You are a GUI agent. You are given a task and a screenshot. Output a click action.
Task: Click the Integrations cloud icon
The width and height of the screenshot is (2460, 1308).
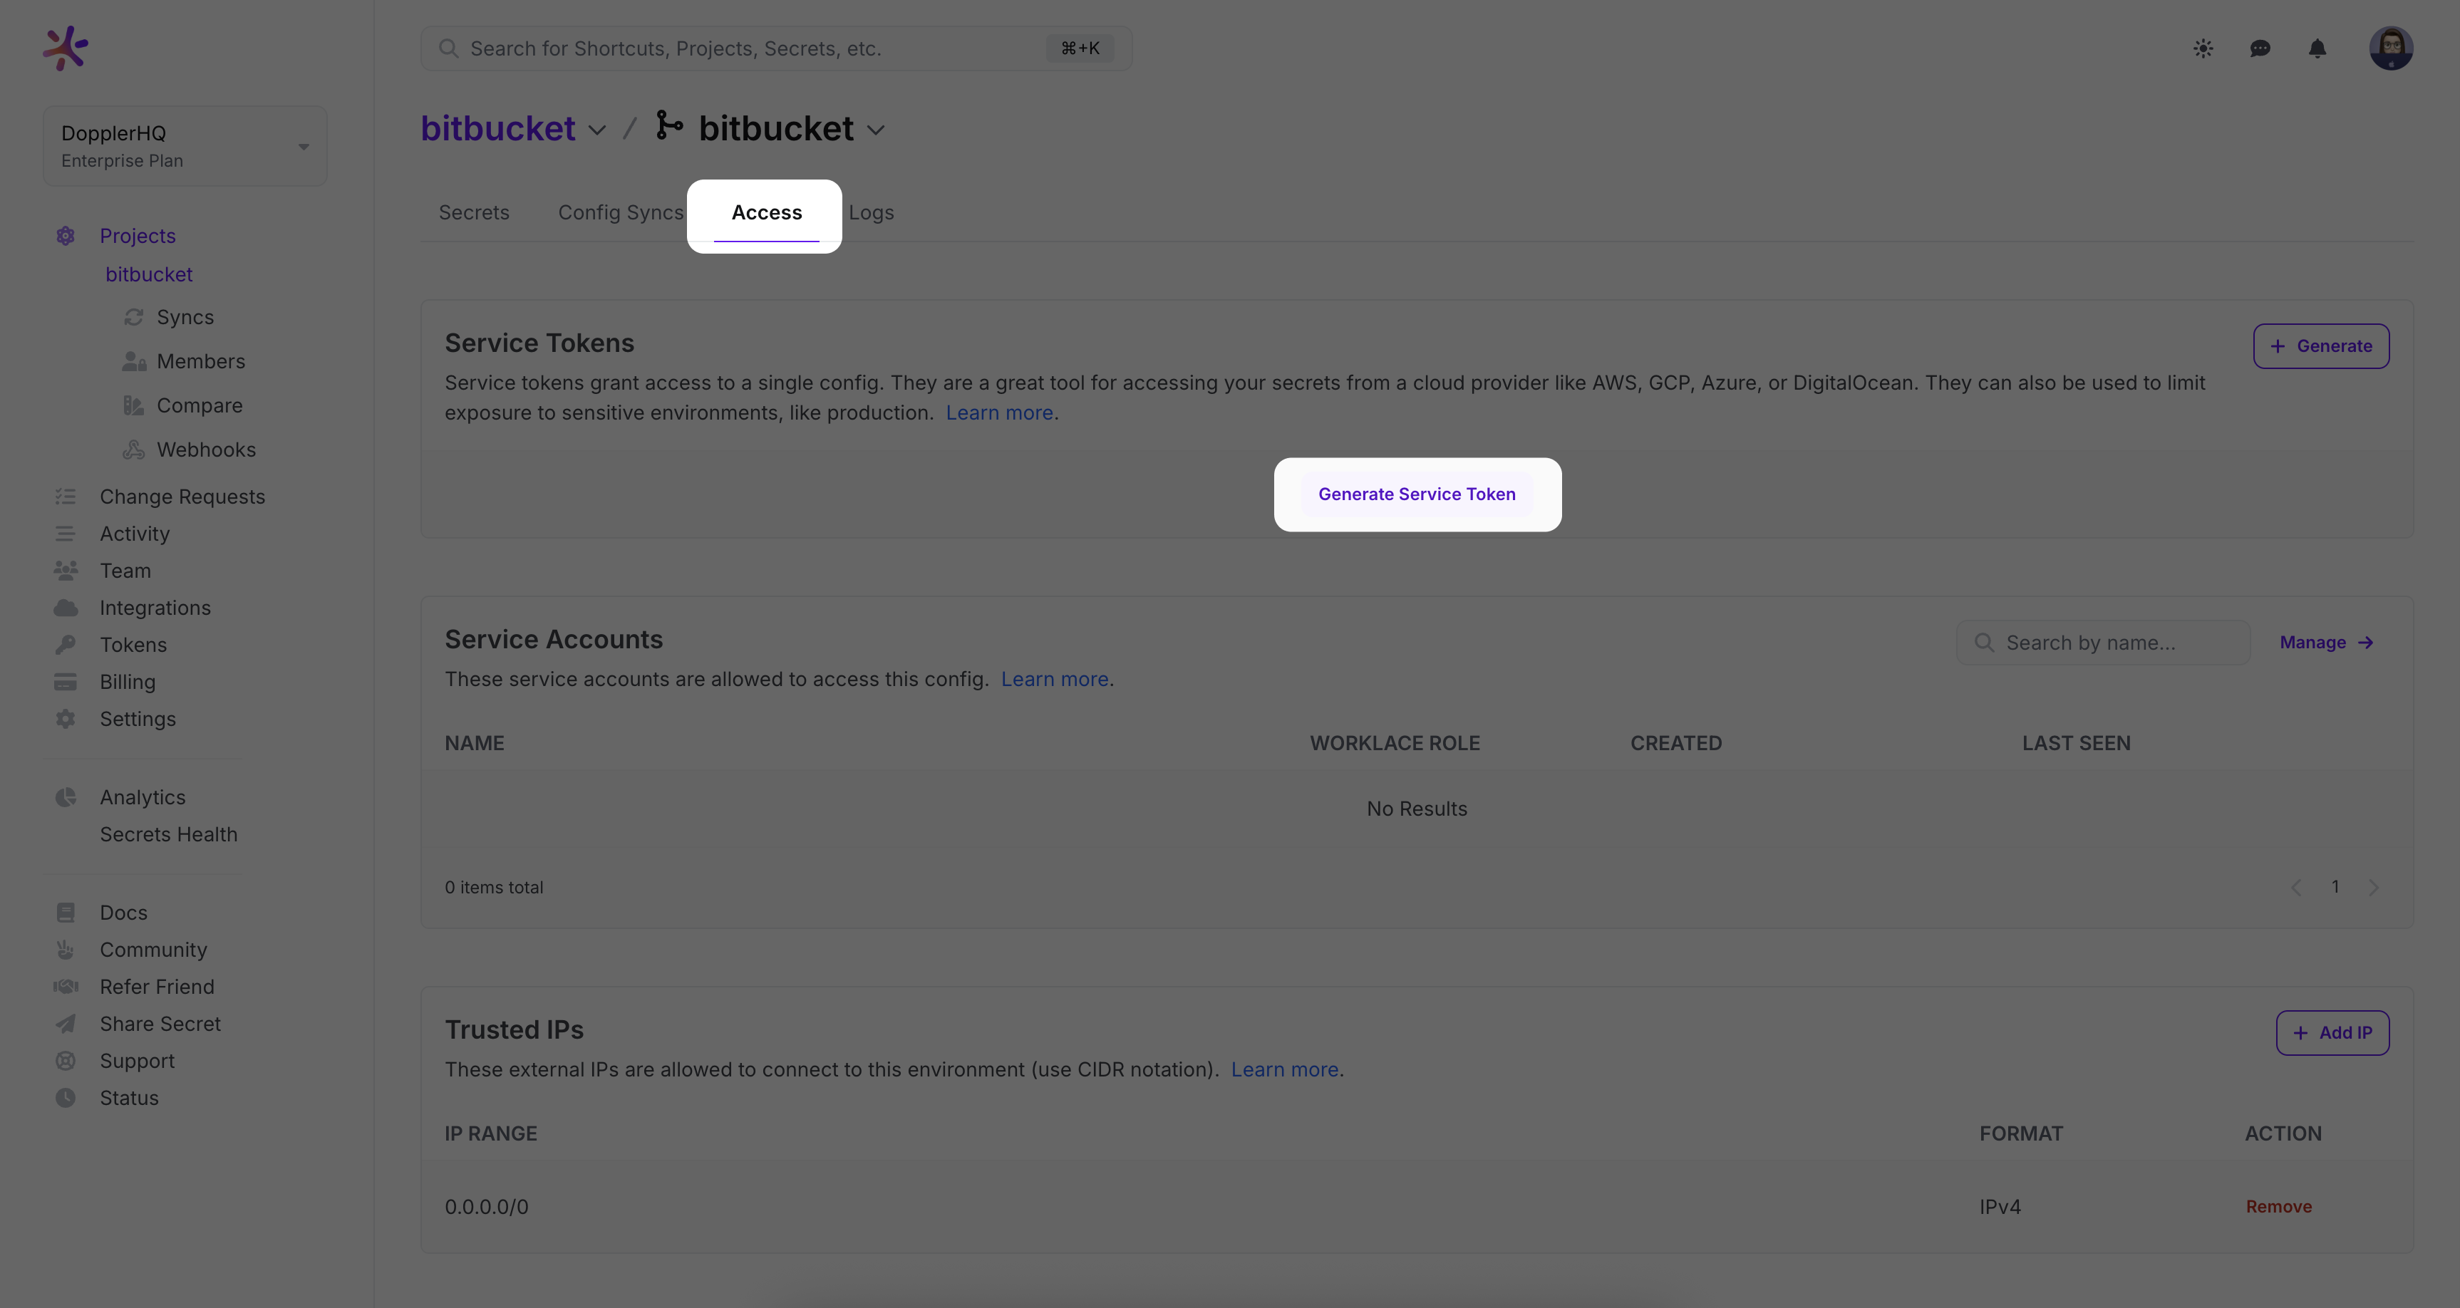(65, 608)
